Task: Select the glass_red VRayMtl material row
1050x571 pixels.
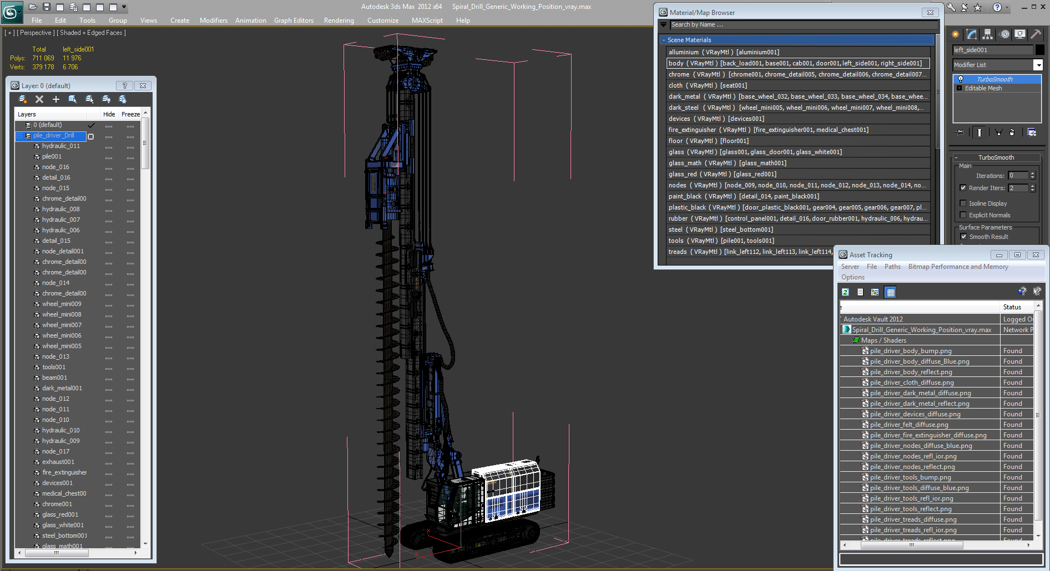Action: pyautogui.click(x=798, y=174)
